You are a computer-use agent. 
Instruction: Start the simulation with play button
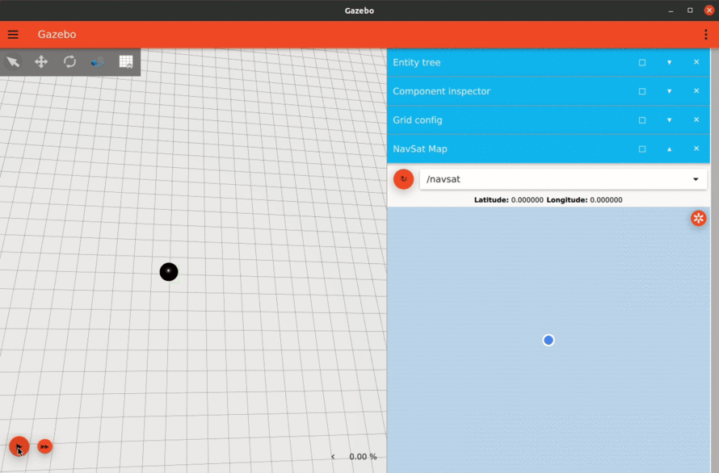19,446
